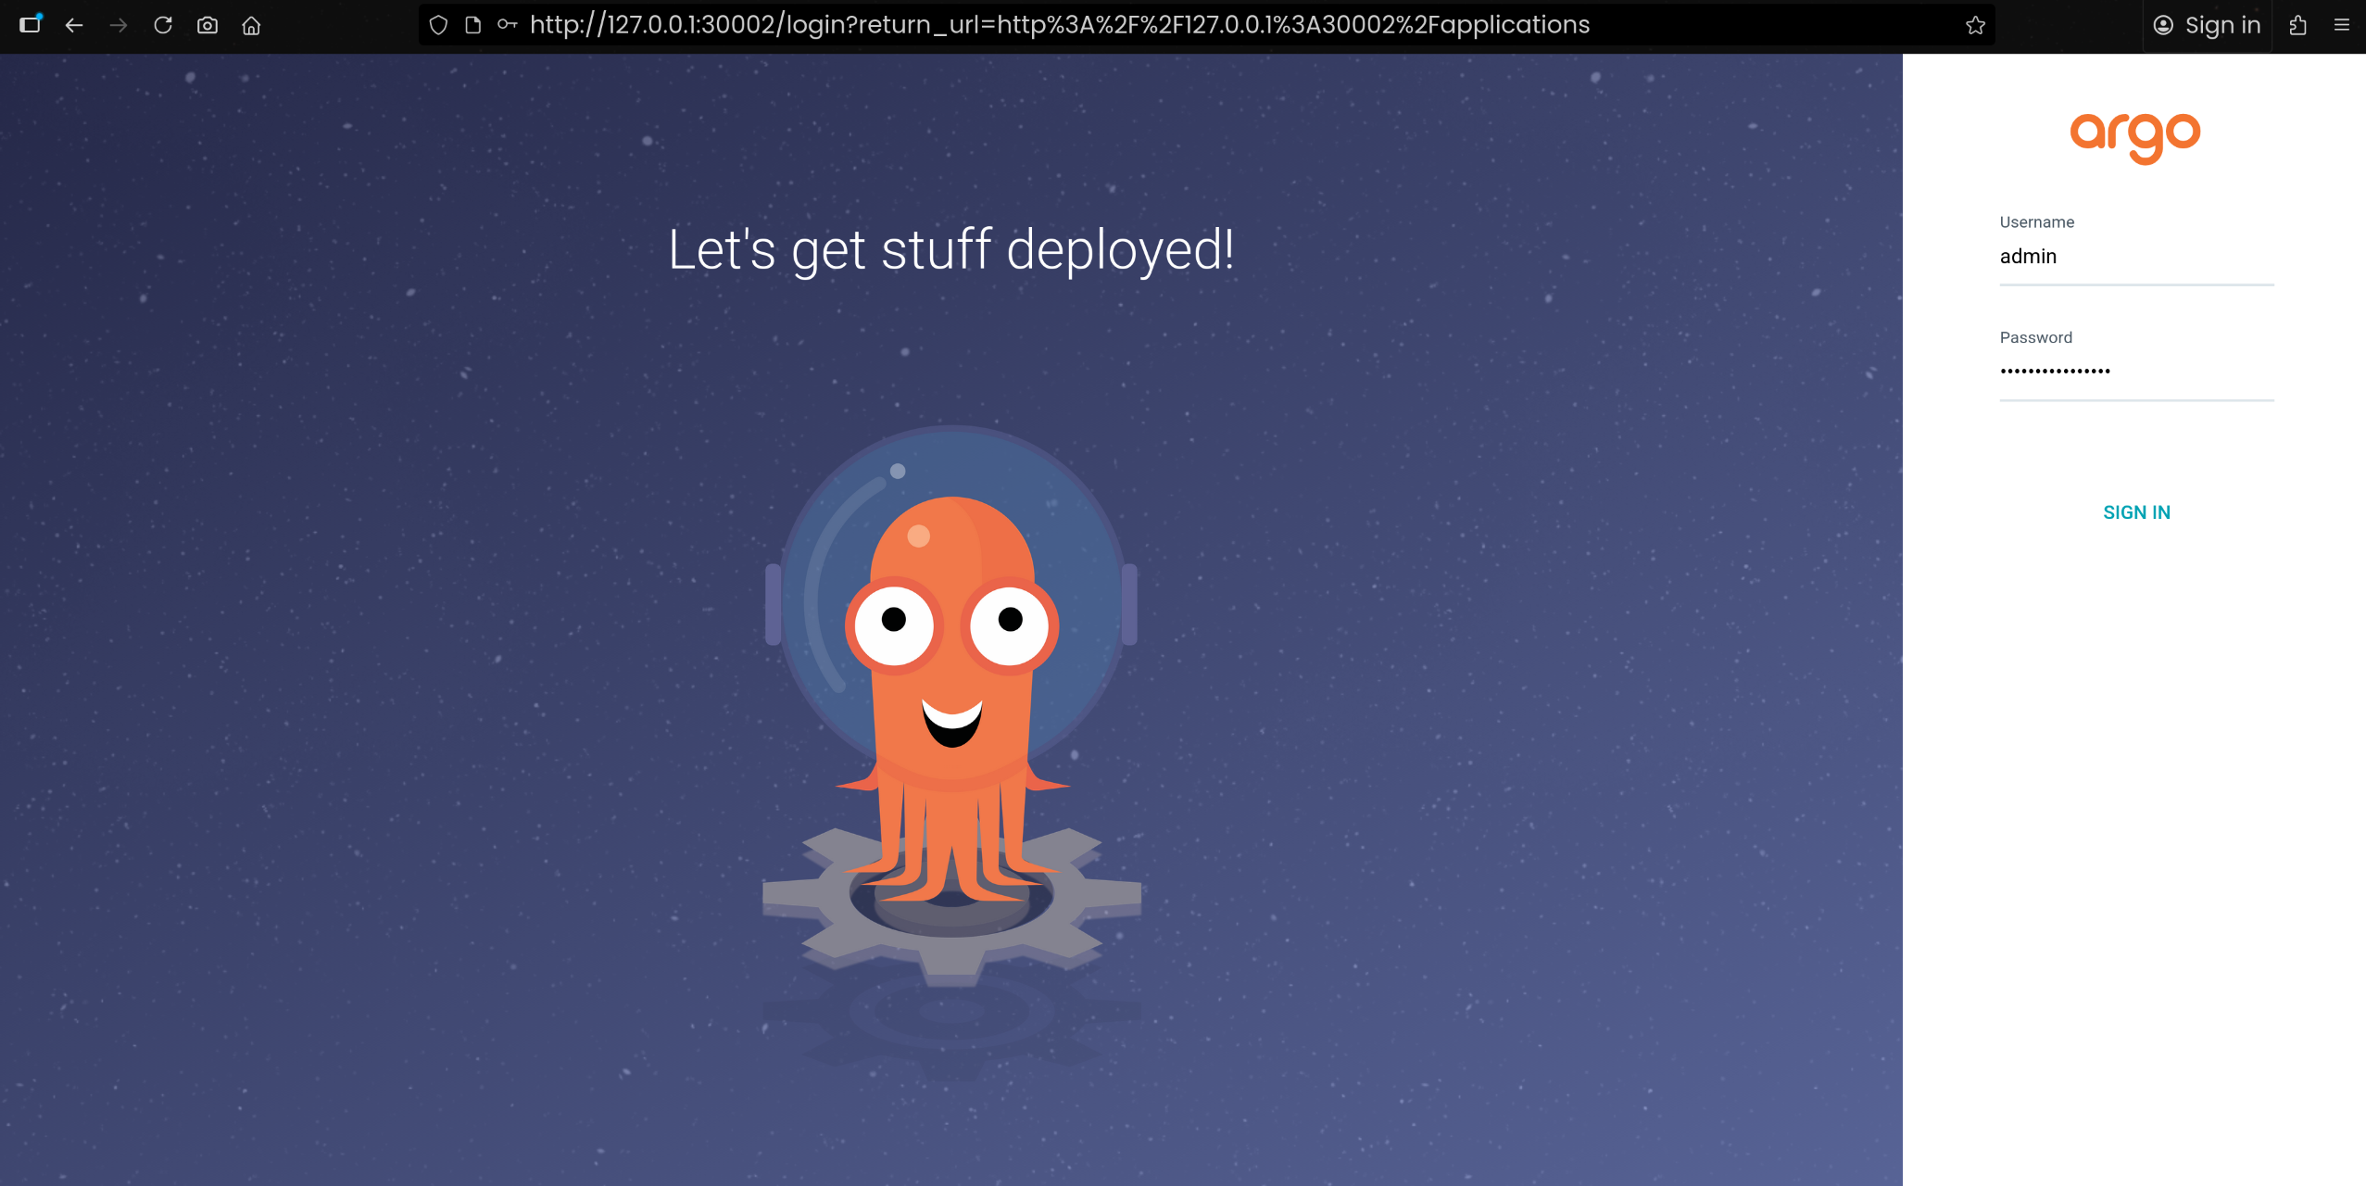2366x1186 pixels.
Task: Click the URL address bar text
Action: click(x=1059, y=25)
